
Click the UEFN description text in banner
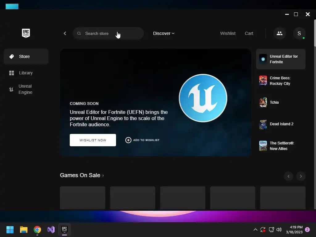click(119, 118)
